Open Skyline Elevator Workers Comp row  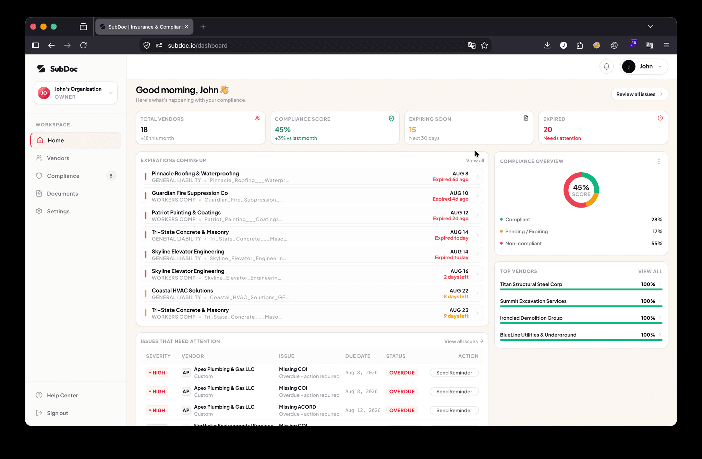tap(312, 274)
